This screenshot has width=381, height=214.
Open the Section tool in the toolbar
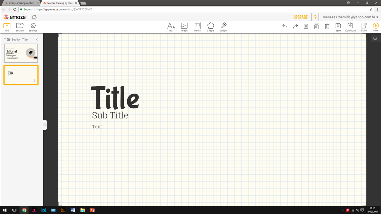click(x=20, y=27)
